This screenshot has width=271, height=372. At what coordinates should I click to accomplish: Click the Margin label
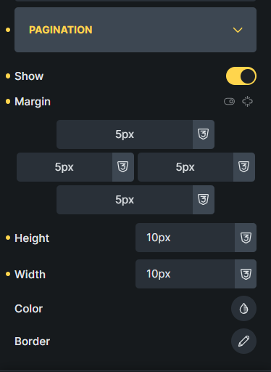coord(33,102)
